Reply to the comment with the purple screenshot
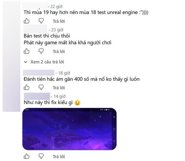Image resolution: width=185 pixels, height=161 pixels. tap(59, 157)
